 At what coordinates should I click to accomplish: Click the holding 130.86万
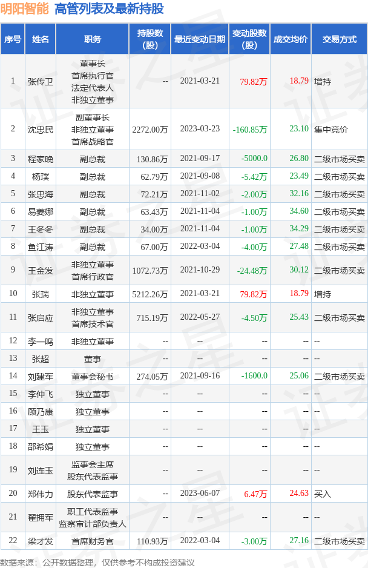point(152,159)
